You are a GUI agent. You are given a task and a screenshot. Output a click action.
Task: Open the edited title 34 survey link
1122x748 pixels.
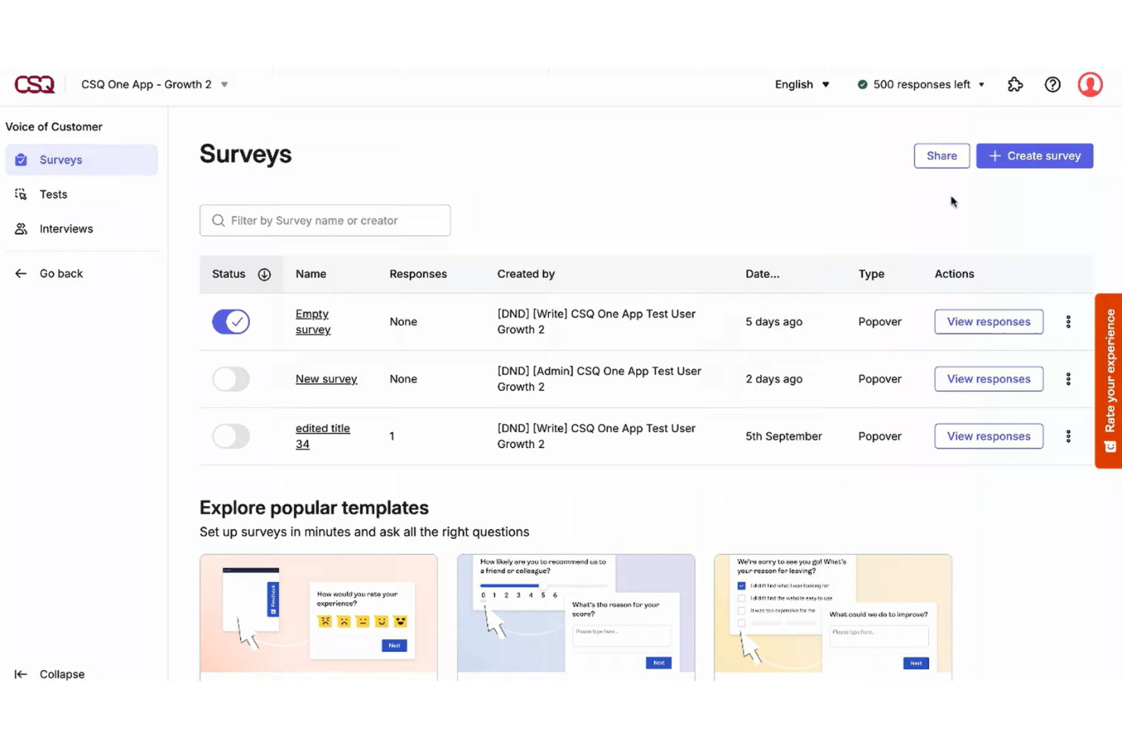(323, 436)
